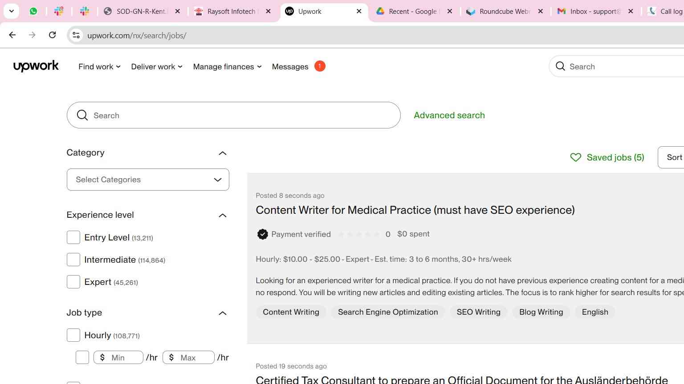Screen dimensions: 684x384
Task: Click the browser address bar URL
Action: 137,36
